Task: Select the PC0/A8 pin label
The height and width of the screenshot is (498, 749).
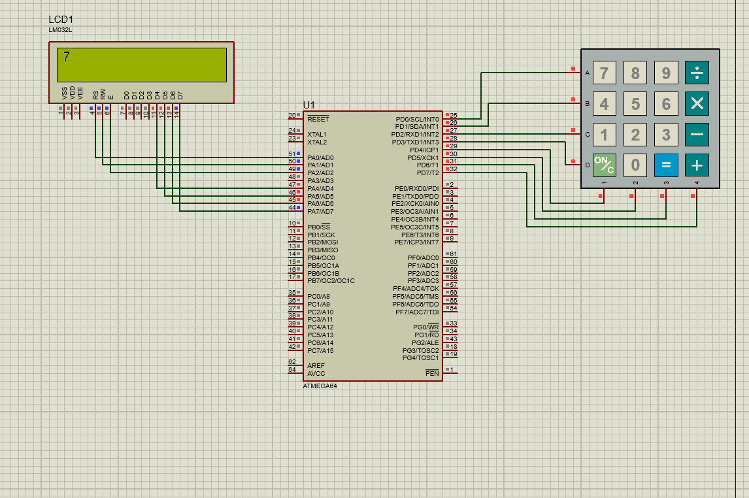Action: [x=318, y=297]
